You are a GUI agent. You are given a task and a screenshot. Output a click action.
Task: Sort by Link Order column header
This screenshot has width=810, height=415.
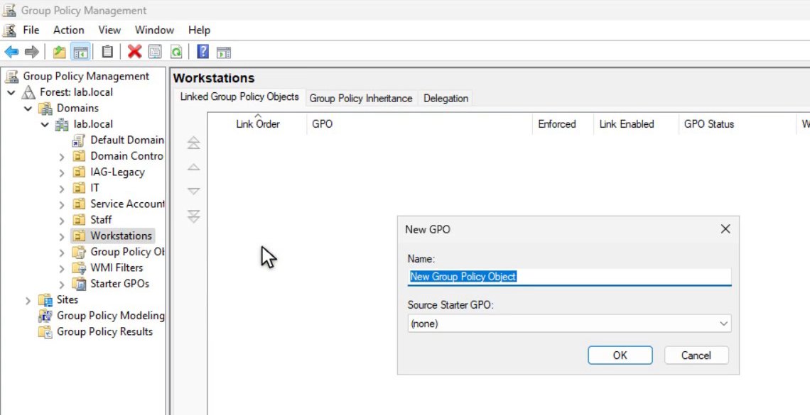257,123
